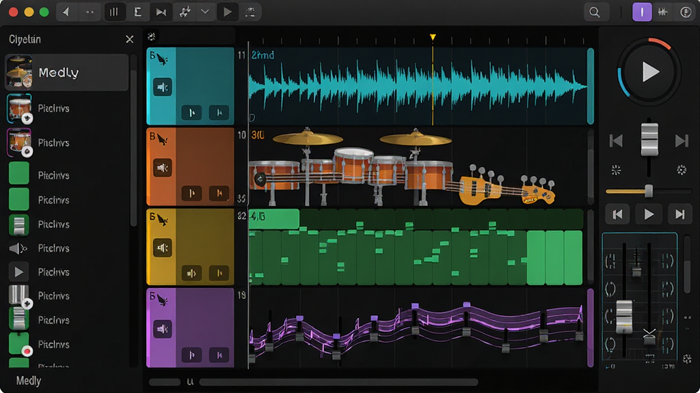Select the teal-bordered drum kit thumbnail
This screenshot has width=700, height=393.
click(19, 108)
